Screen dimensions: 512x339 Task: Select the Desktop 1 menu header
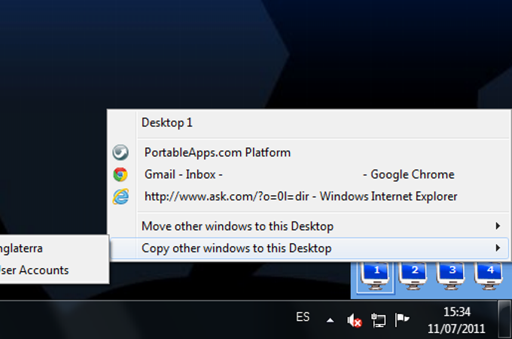[309, 123]
